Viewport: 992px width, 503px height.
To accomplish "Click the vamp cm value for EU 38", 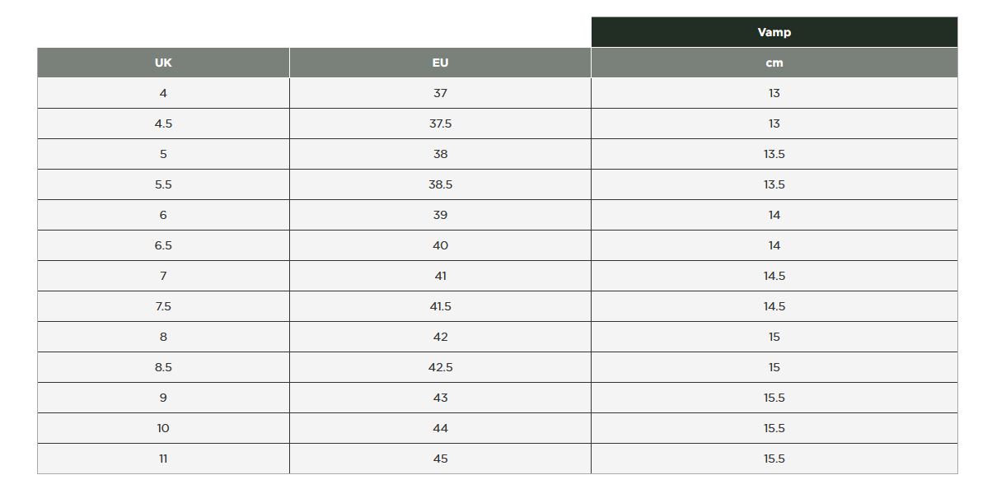I will (x=774, y=154).
